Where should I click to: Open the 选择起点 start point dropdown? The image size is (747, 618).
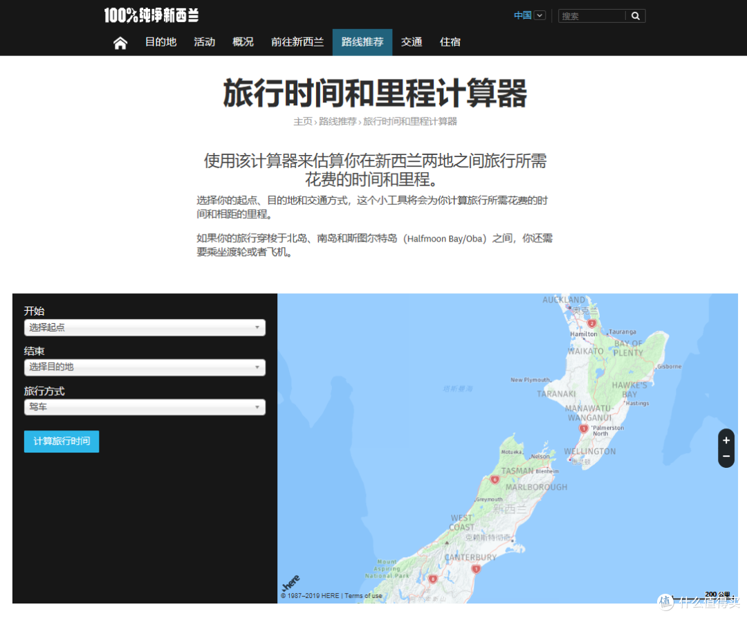pyautogui.click(x=145, y=327)
